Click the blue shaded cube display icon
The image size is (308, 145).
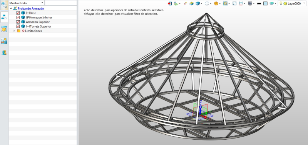click(198, 3)
